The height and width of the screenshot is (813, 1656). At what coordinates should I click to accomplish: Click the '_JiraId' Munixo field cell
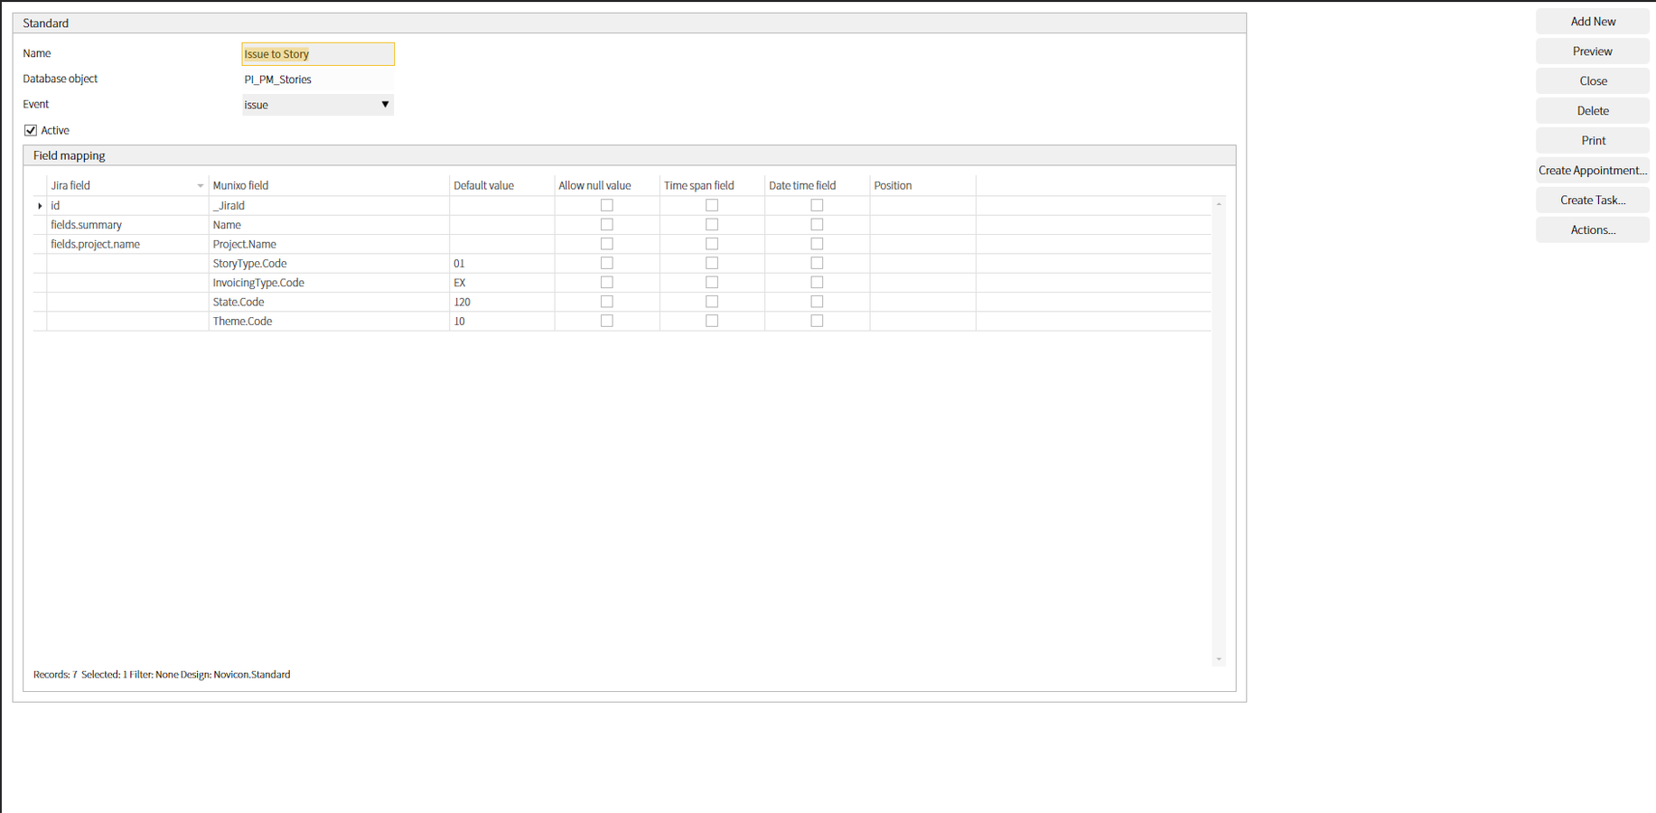[x=329, y=206]
